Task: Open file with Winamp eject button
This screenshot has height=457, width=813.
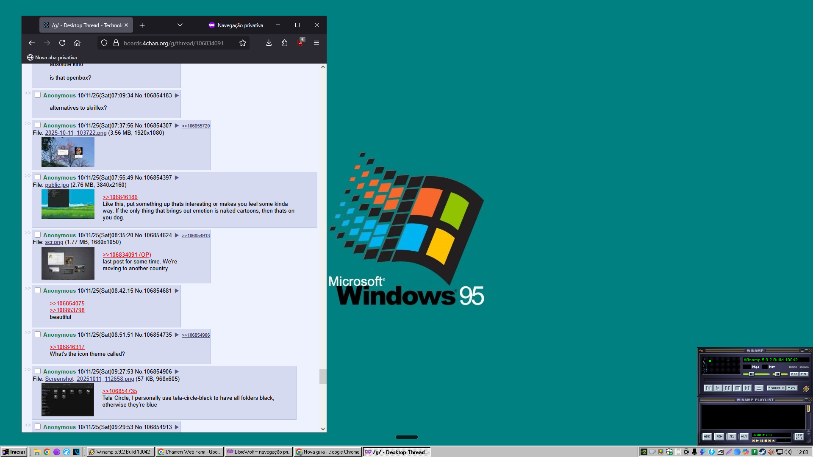Action: tap(759, 388)
